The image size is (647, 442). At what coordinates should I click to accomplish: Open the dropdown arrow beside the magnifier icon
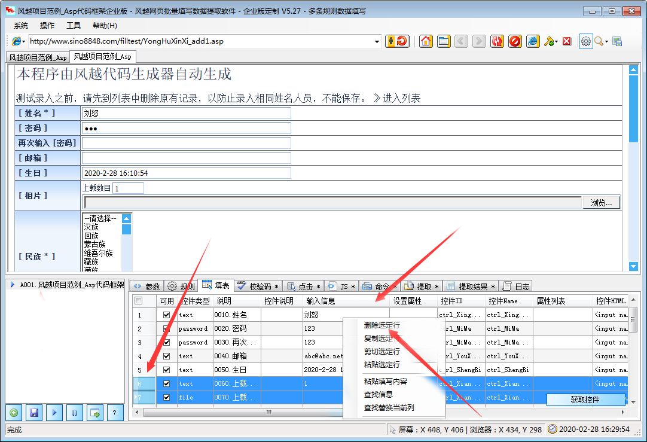click(606, 42)
